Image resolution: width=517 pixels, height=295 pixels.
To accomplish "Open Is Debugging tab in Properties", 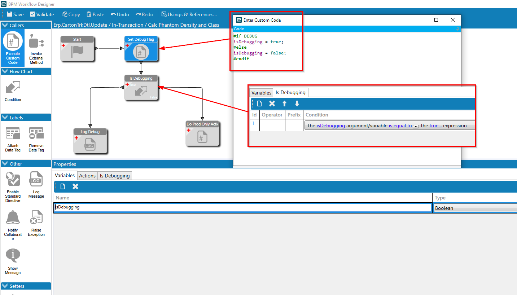I will [x=115, y=176].
